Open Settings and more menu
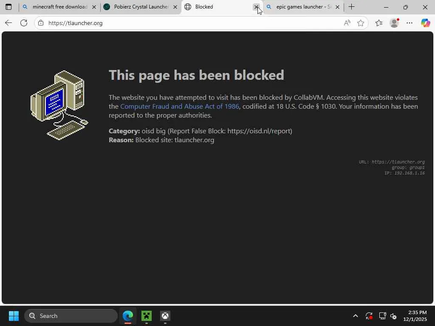The width and height of the screenshot is (435, 326). point(410,23)
